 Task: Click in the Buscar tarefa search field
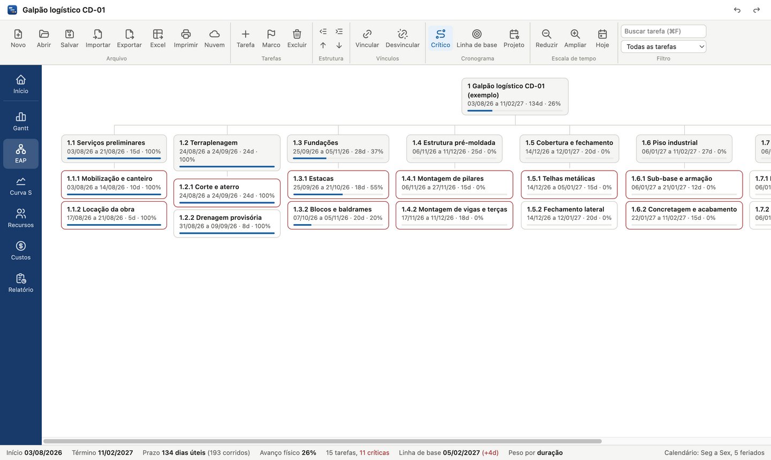tap(663, 31)
